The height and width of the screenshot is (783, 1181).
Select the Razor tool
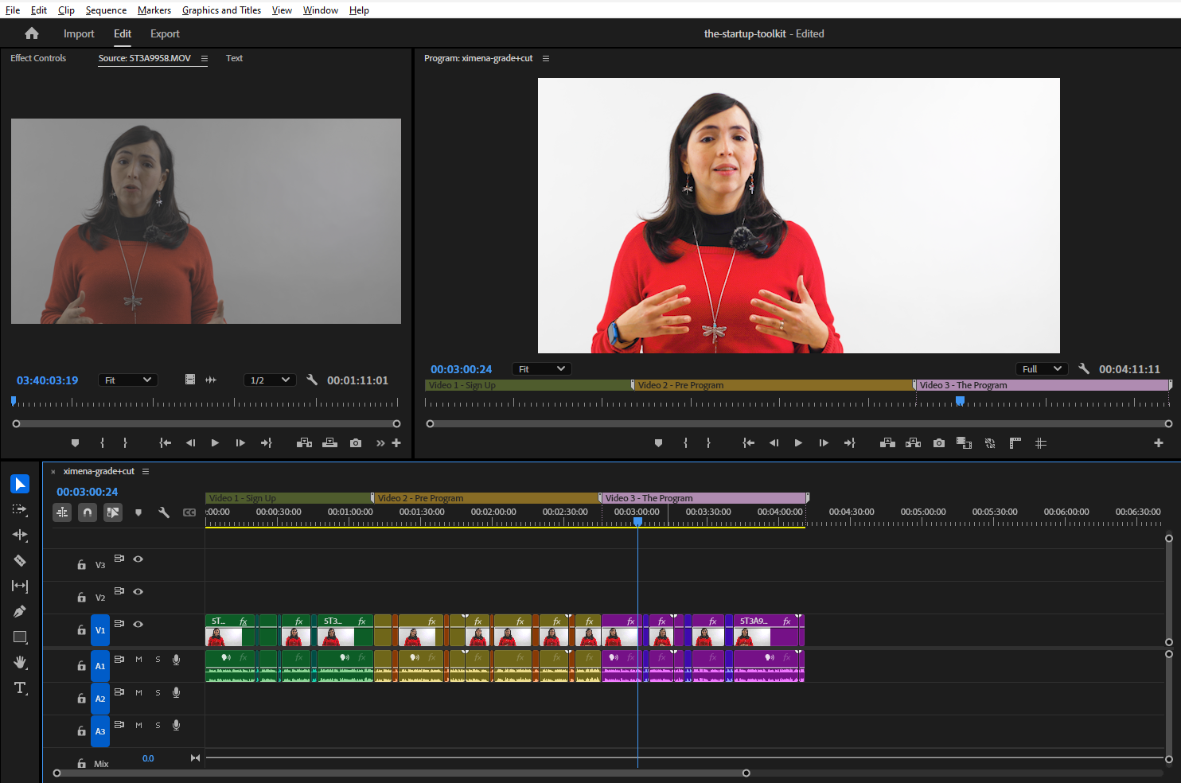pyautogui.click(x=20, y=561)
